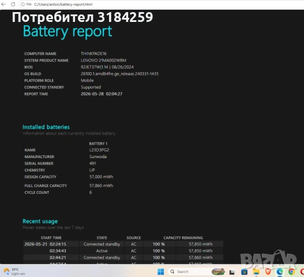Click the Installed batteries heading
304x277 pixels.
click(x=46, y=127)
